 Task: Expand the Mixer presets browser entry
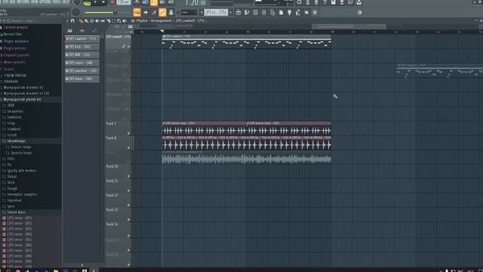(x=14, y=62)
